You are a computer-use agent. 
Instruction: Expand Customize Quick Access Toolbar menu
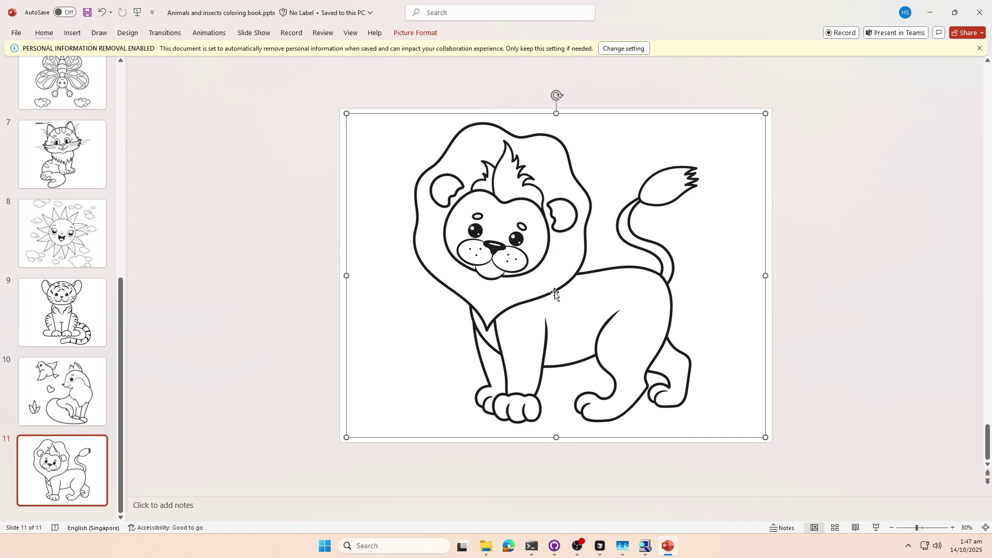pyautogui.click(x=152, y=12)
